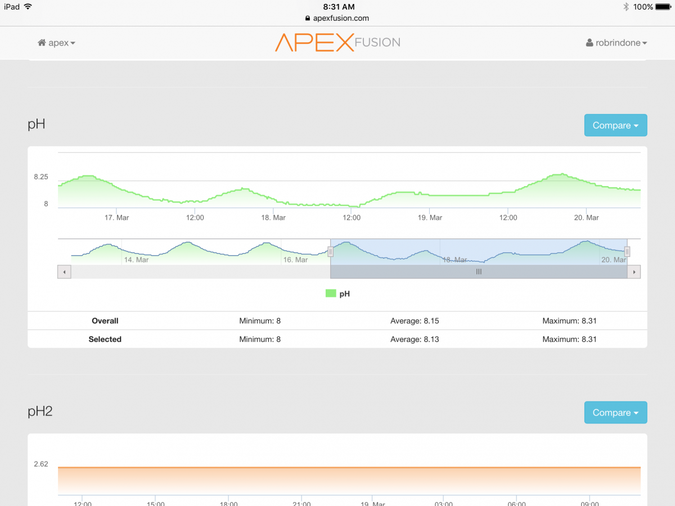This screenshot has height=506, width=675.
Task: Click the lock icon in address bar
Action: [308, 18]
